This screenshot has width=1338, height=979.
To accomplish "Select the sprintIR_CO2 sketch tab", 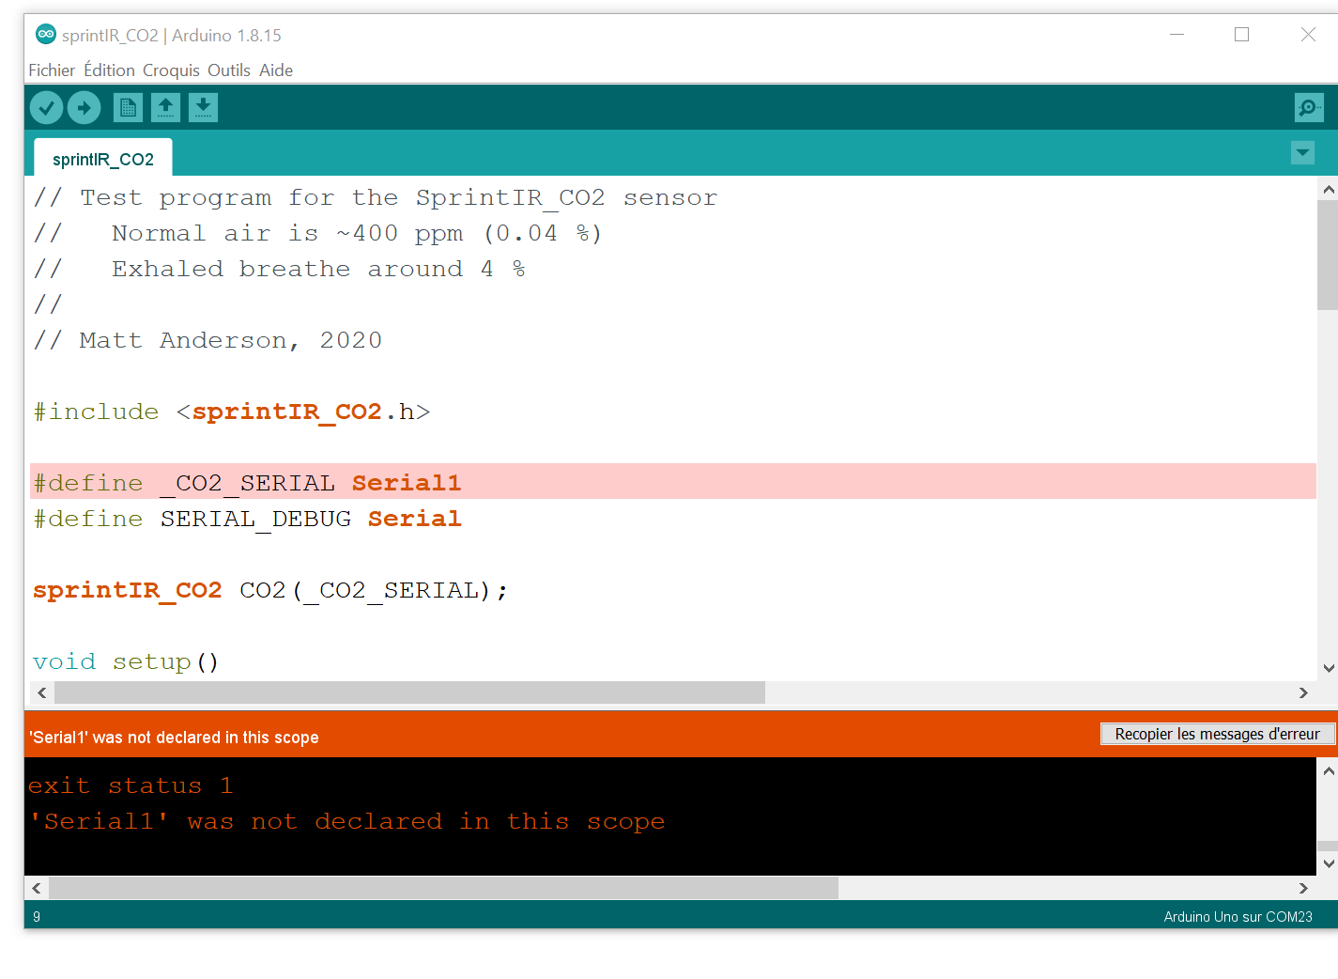I will [x=103, y=159].
